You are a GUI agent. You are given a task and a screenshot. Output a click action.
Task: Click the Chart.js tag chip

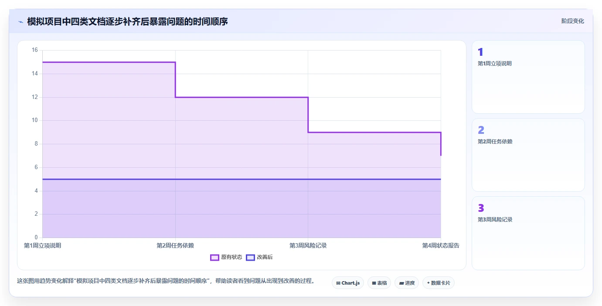point(348,283)
